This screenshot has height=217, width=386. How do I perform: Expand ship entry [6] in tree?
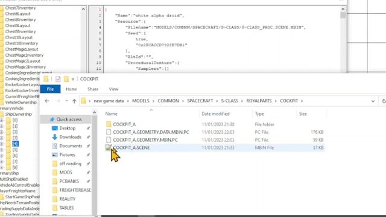[x=2, y=156]
